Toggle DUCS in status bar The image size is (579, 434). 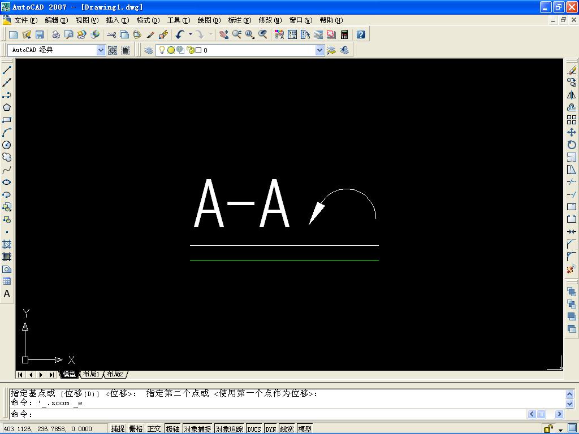(254, 429)
